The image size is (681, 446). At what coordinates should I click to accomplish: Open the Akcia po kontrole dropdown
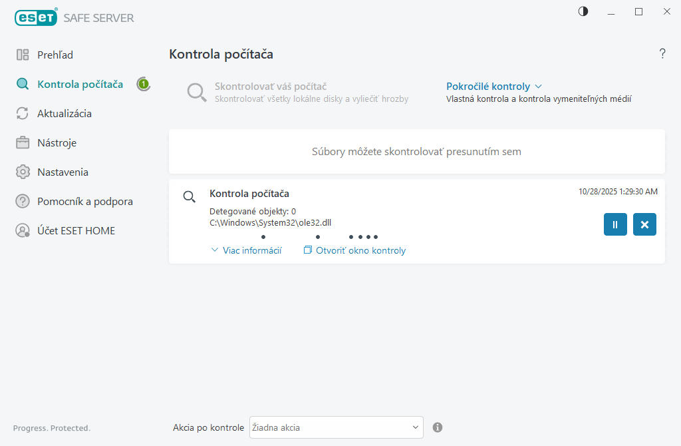click(x=336, y=427)
